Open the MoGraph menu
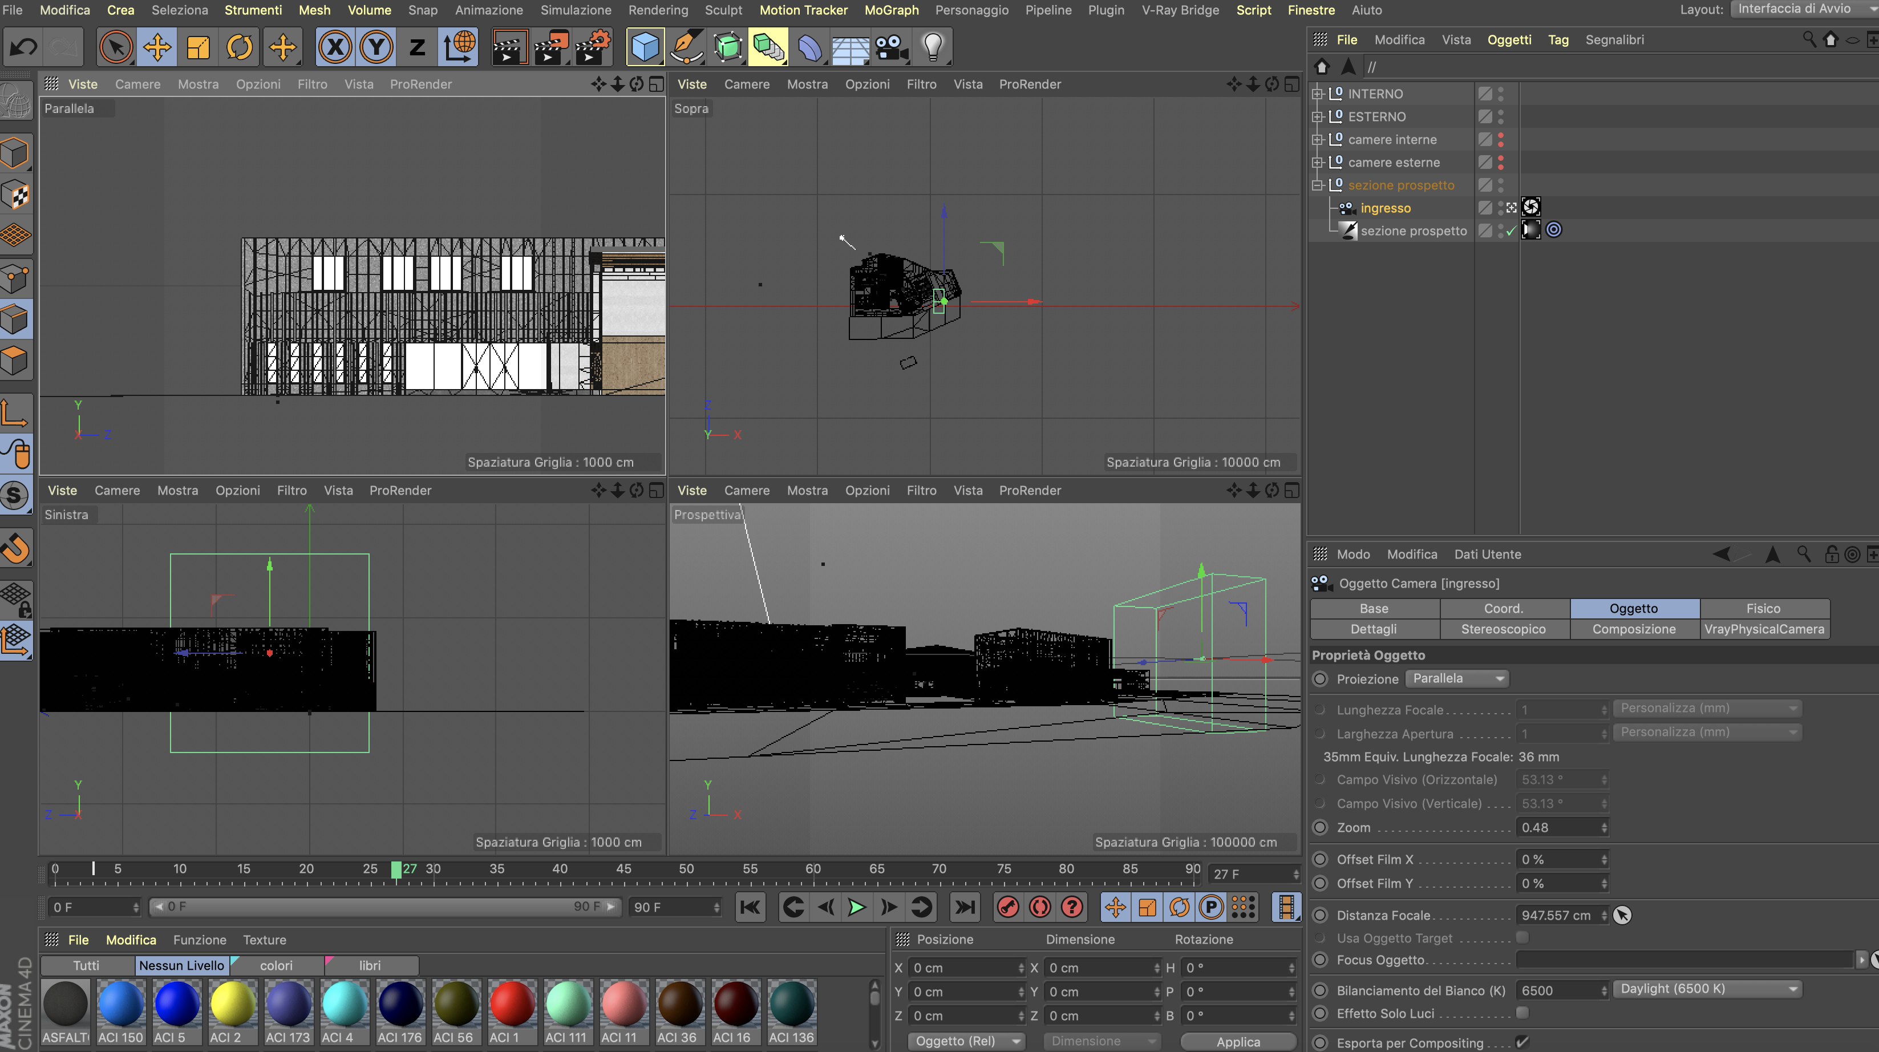 [890, 10]
